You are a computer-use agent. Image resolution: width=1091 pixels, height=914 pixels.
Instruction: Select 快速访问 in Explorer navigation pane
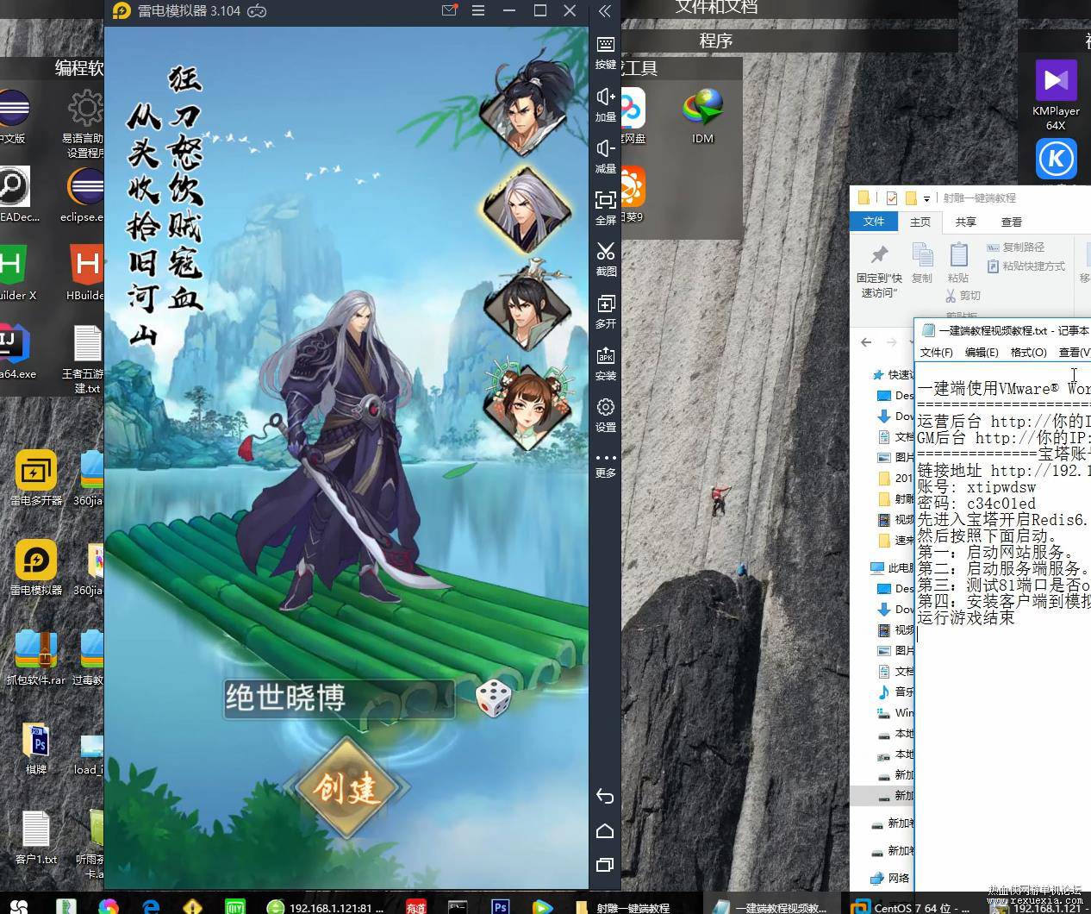(x=893, y=374)
